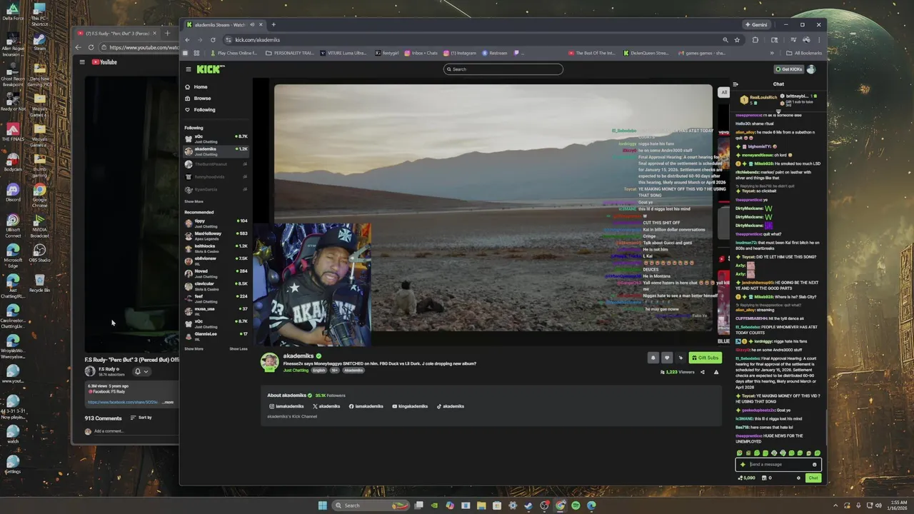Click in the Send a message field
Screen dimensions: 914x514
(777, 464)
